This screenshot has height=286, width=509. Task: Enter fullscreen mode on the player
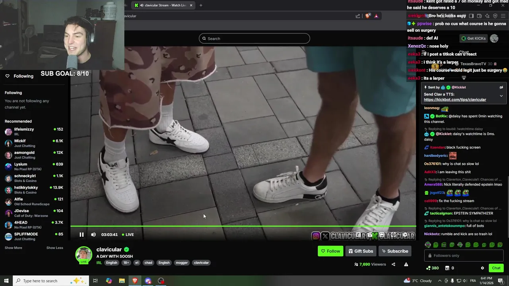coord(393,235)
